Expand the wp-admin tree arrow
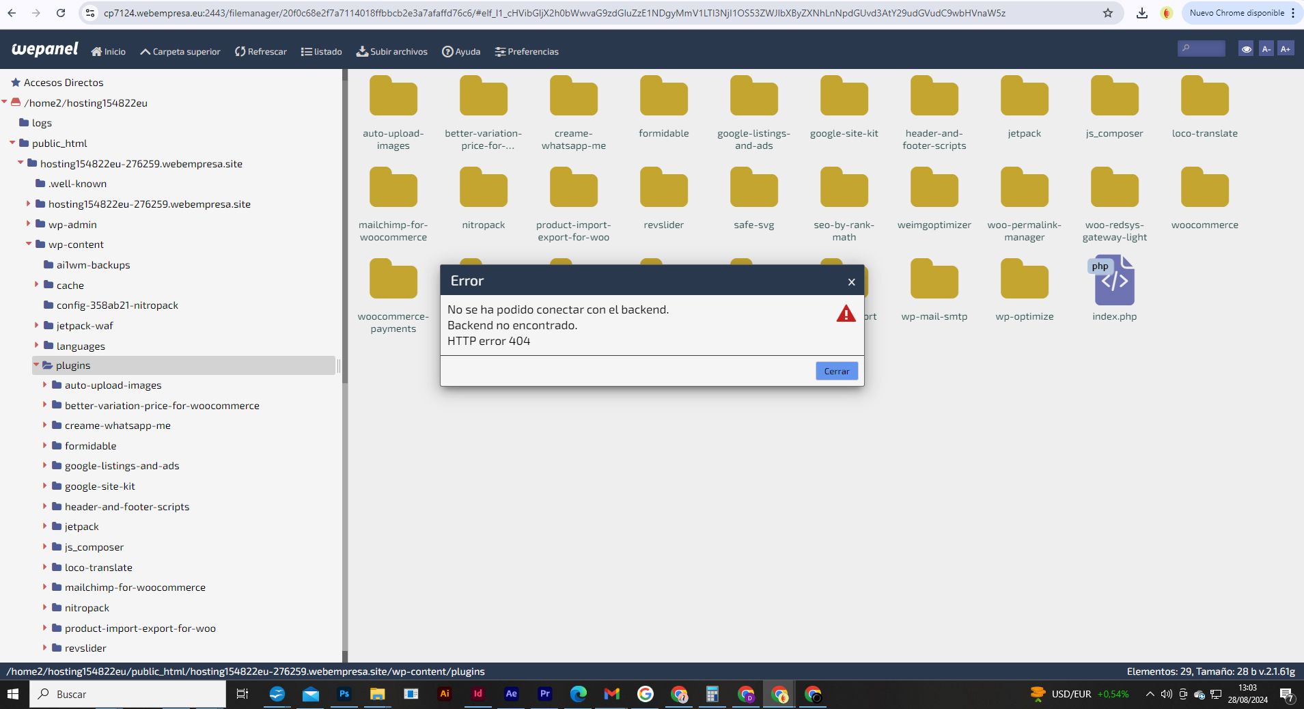Viewport: 1304px width, 709px height. pyautogui.click(x=29, y=223)
